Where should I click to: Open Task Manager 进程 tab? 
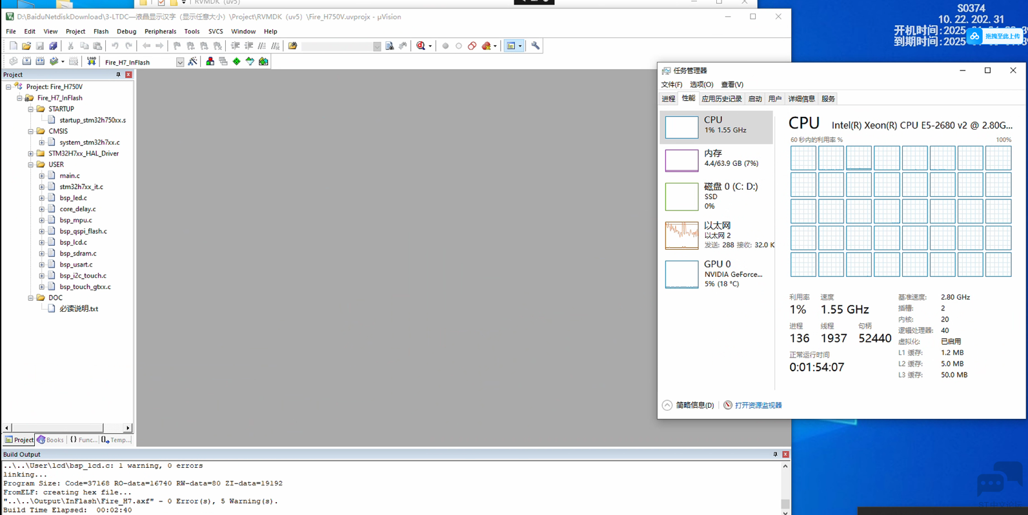point(669,99)
